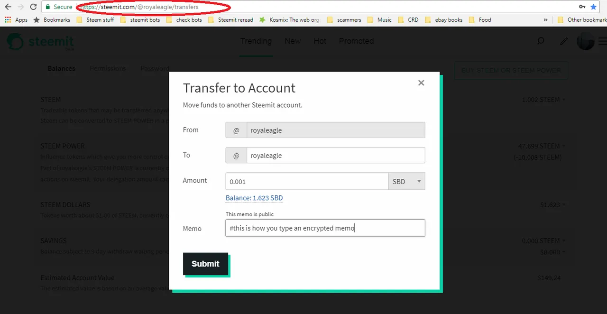Open the Kosmix bookmark
Image resolution: width=607 pixels, height=314 pixels.
[x=290, y=20]
